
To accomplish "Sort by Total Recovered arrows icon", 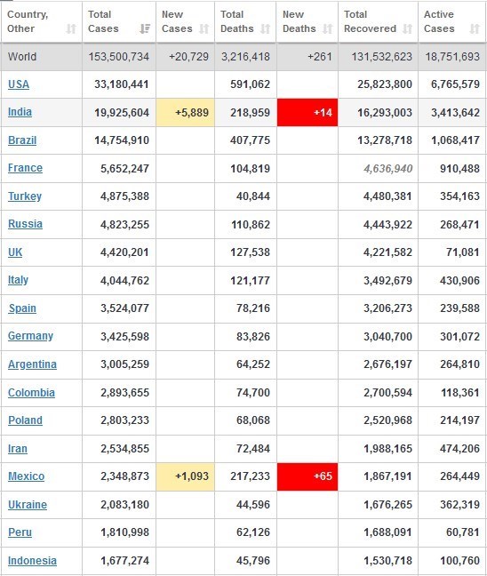I will [407, 28].
